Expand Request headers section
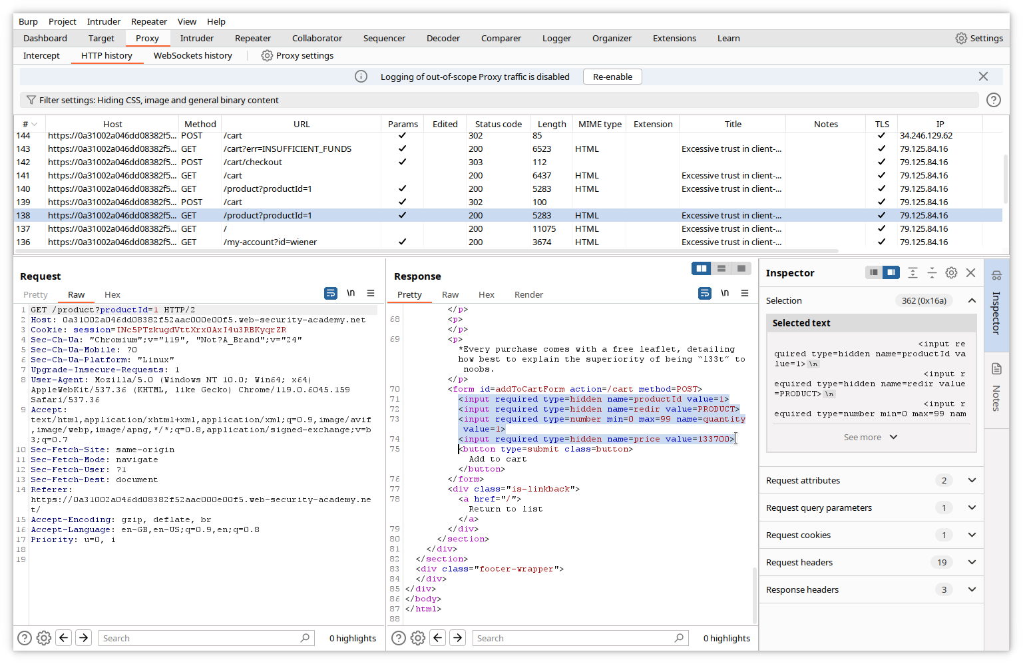Screen dimensions: 1023x664 (972, 563)
